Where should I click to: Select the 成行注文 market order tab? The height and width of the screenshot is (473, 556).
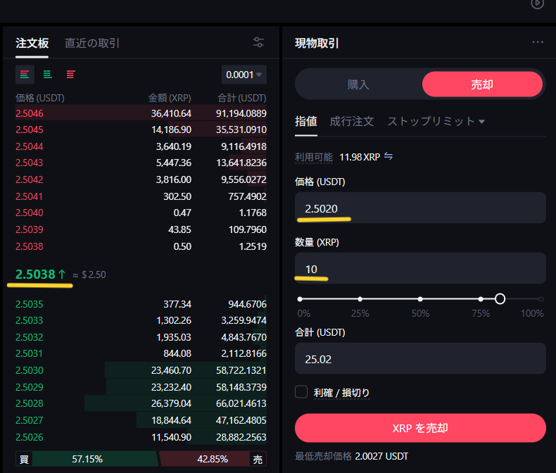click(352, 121)
